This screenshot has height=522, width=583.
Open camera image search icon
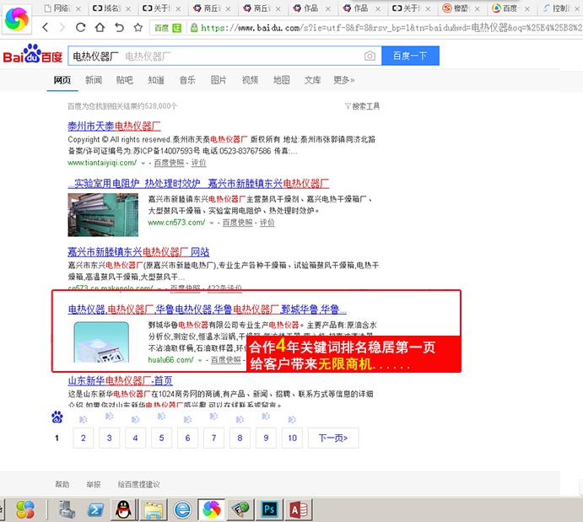tap(370, 56)
